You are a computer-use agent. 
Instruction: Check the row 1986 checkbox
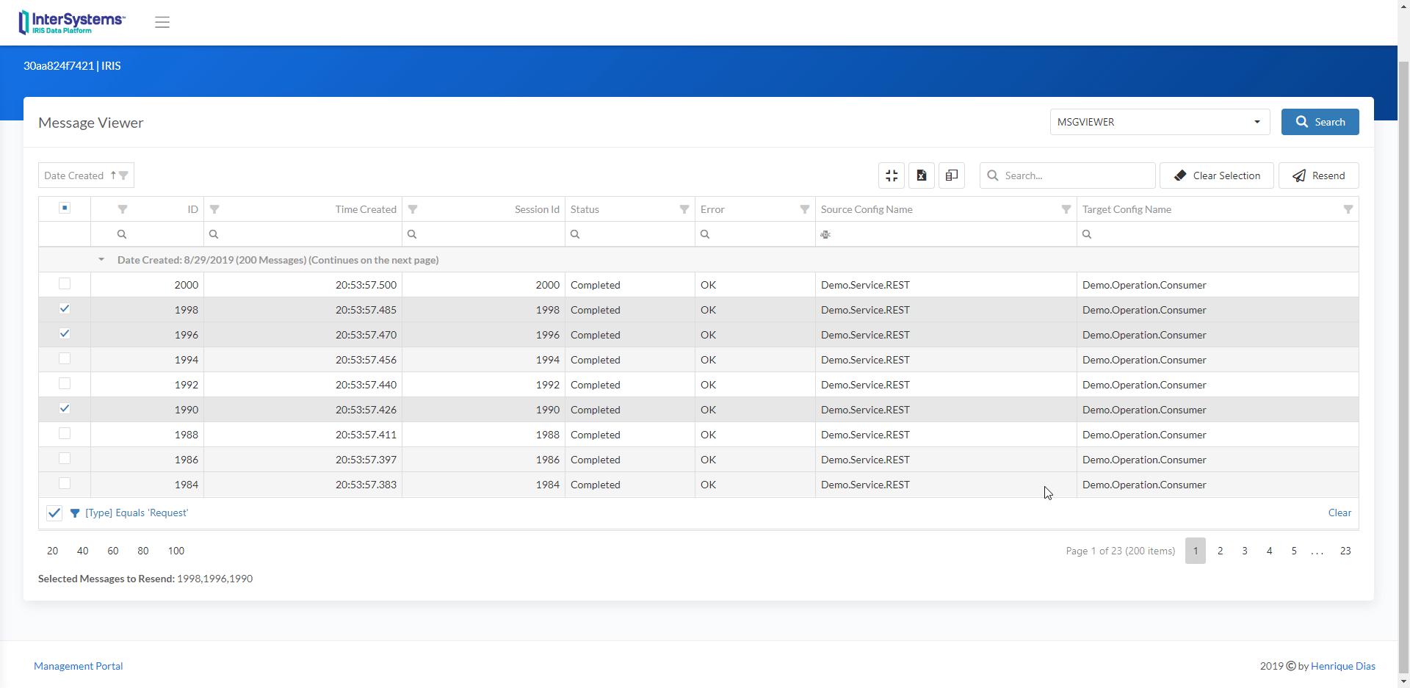(65, 458)
